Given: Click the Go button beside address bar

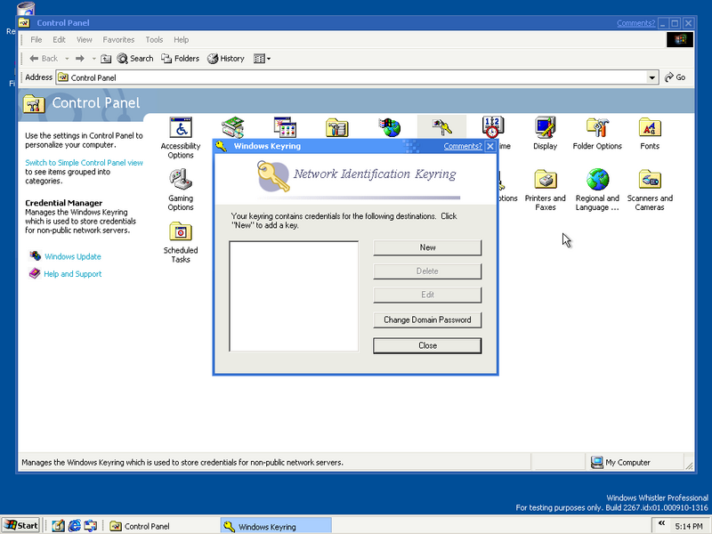Looking at the screenshot, I should (x=676, y=77).
